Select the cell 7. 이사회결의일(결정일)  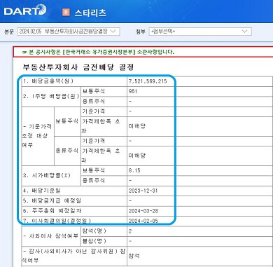(74, 221)
